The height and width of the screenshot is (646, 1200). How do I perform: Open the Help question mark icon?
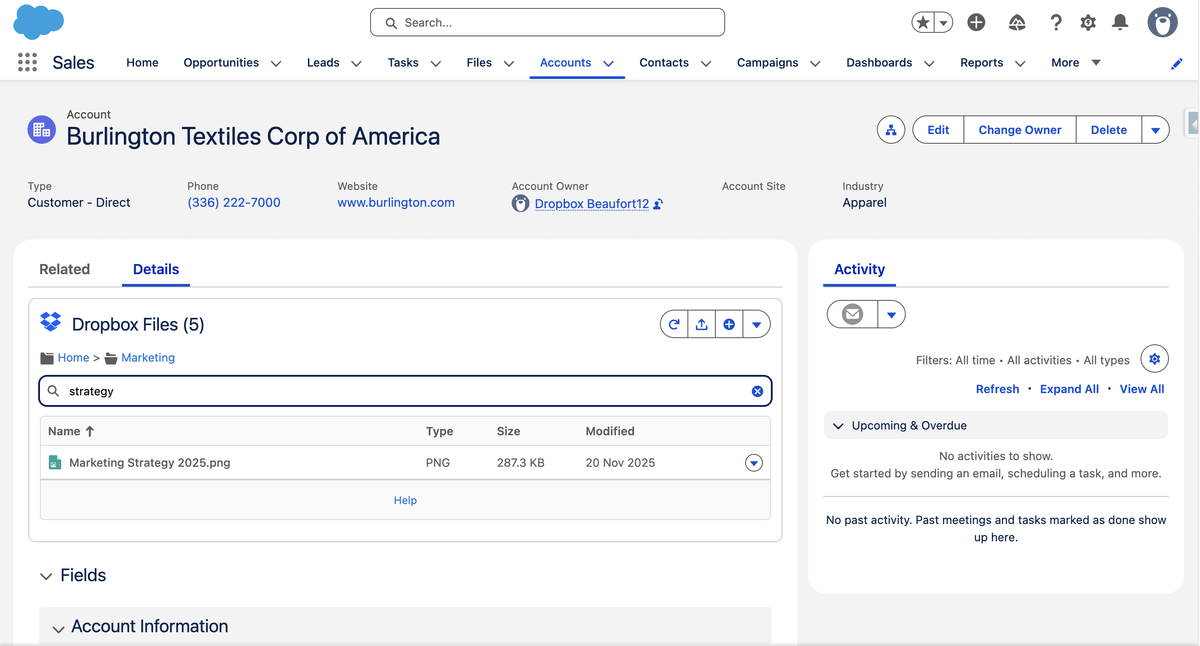point(1056,22)
